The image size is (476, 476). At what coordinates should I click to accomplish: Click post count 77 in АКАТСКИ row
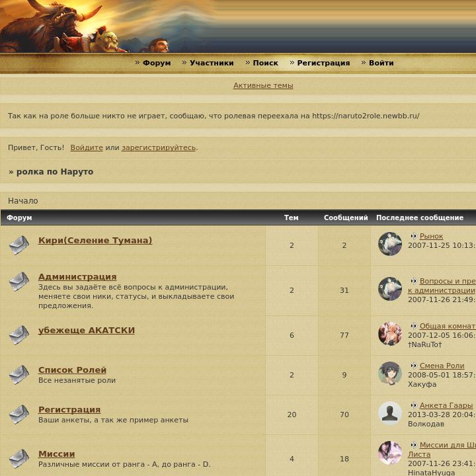(344, 335)
